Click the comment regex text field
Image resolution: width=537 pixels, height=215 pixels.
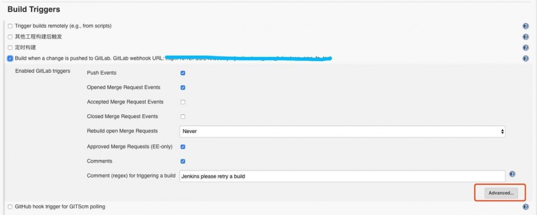pos(342,176)
